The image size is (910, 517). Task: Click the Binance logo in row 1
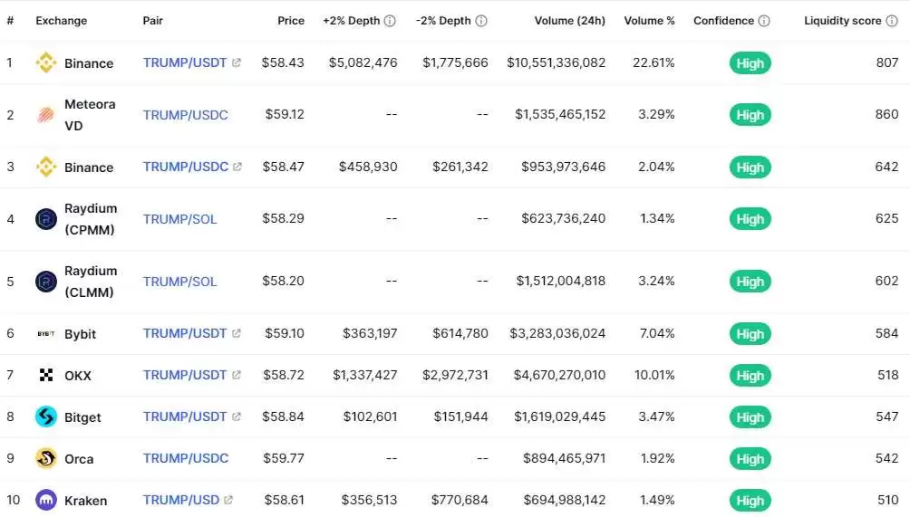coord(45,63)
